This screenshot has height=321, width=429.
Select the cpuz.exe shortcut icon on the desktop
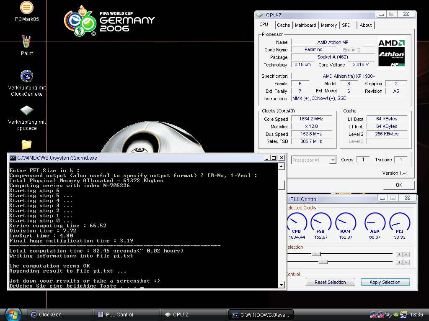(27, 110)
